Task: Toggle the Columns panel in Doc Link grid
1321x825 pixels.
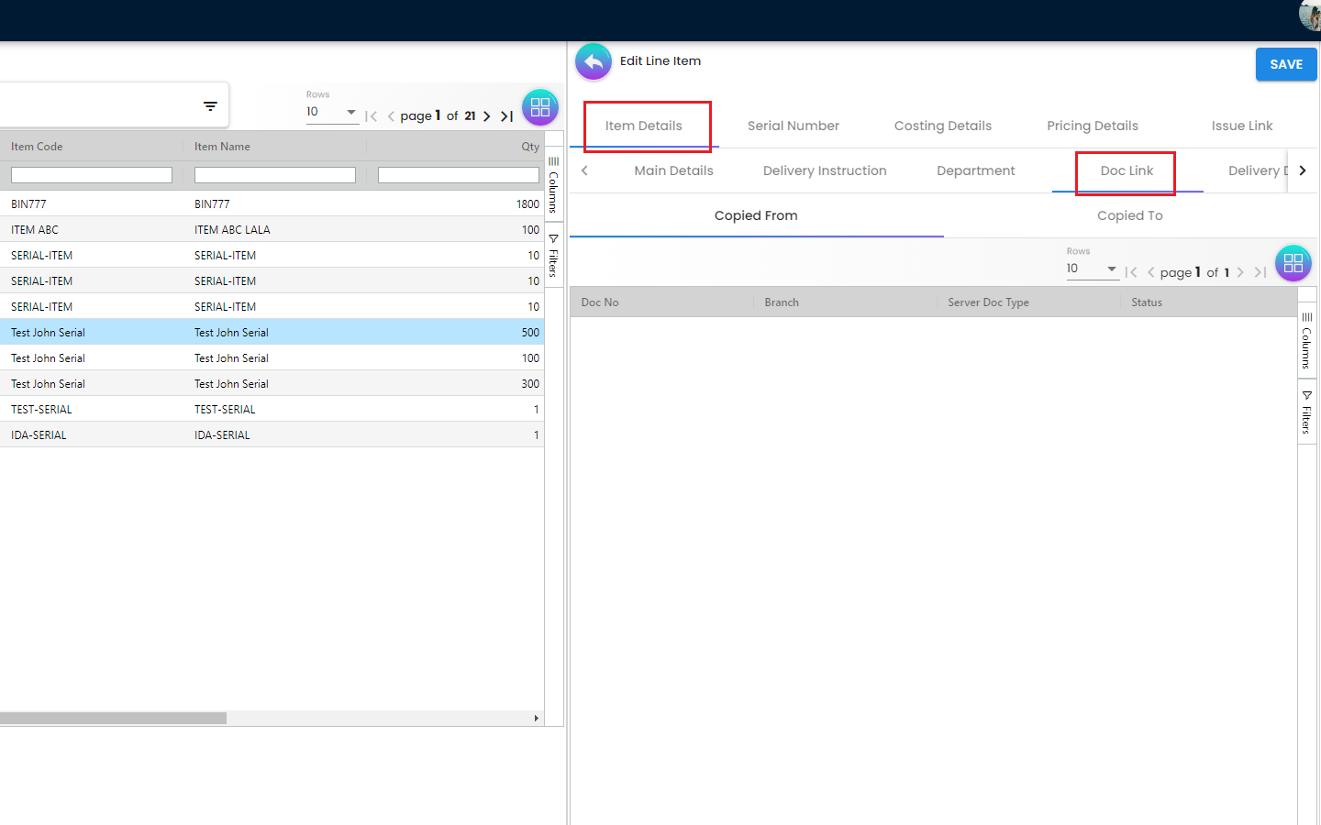Action: tap(1306, 340)
